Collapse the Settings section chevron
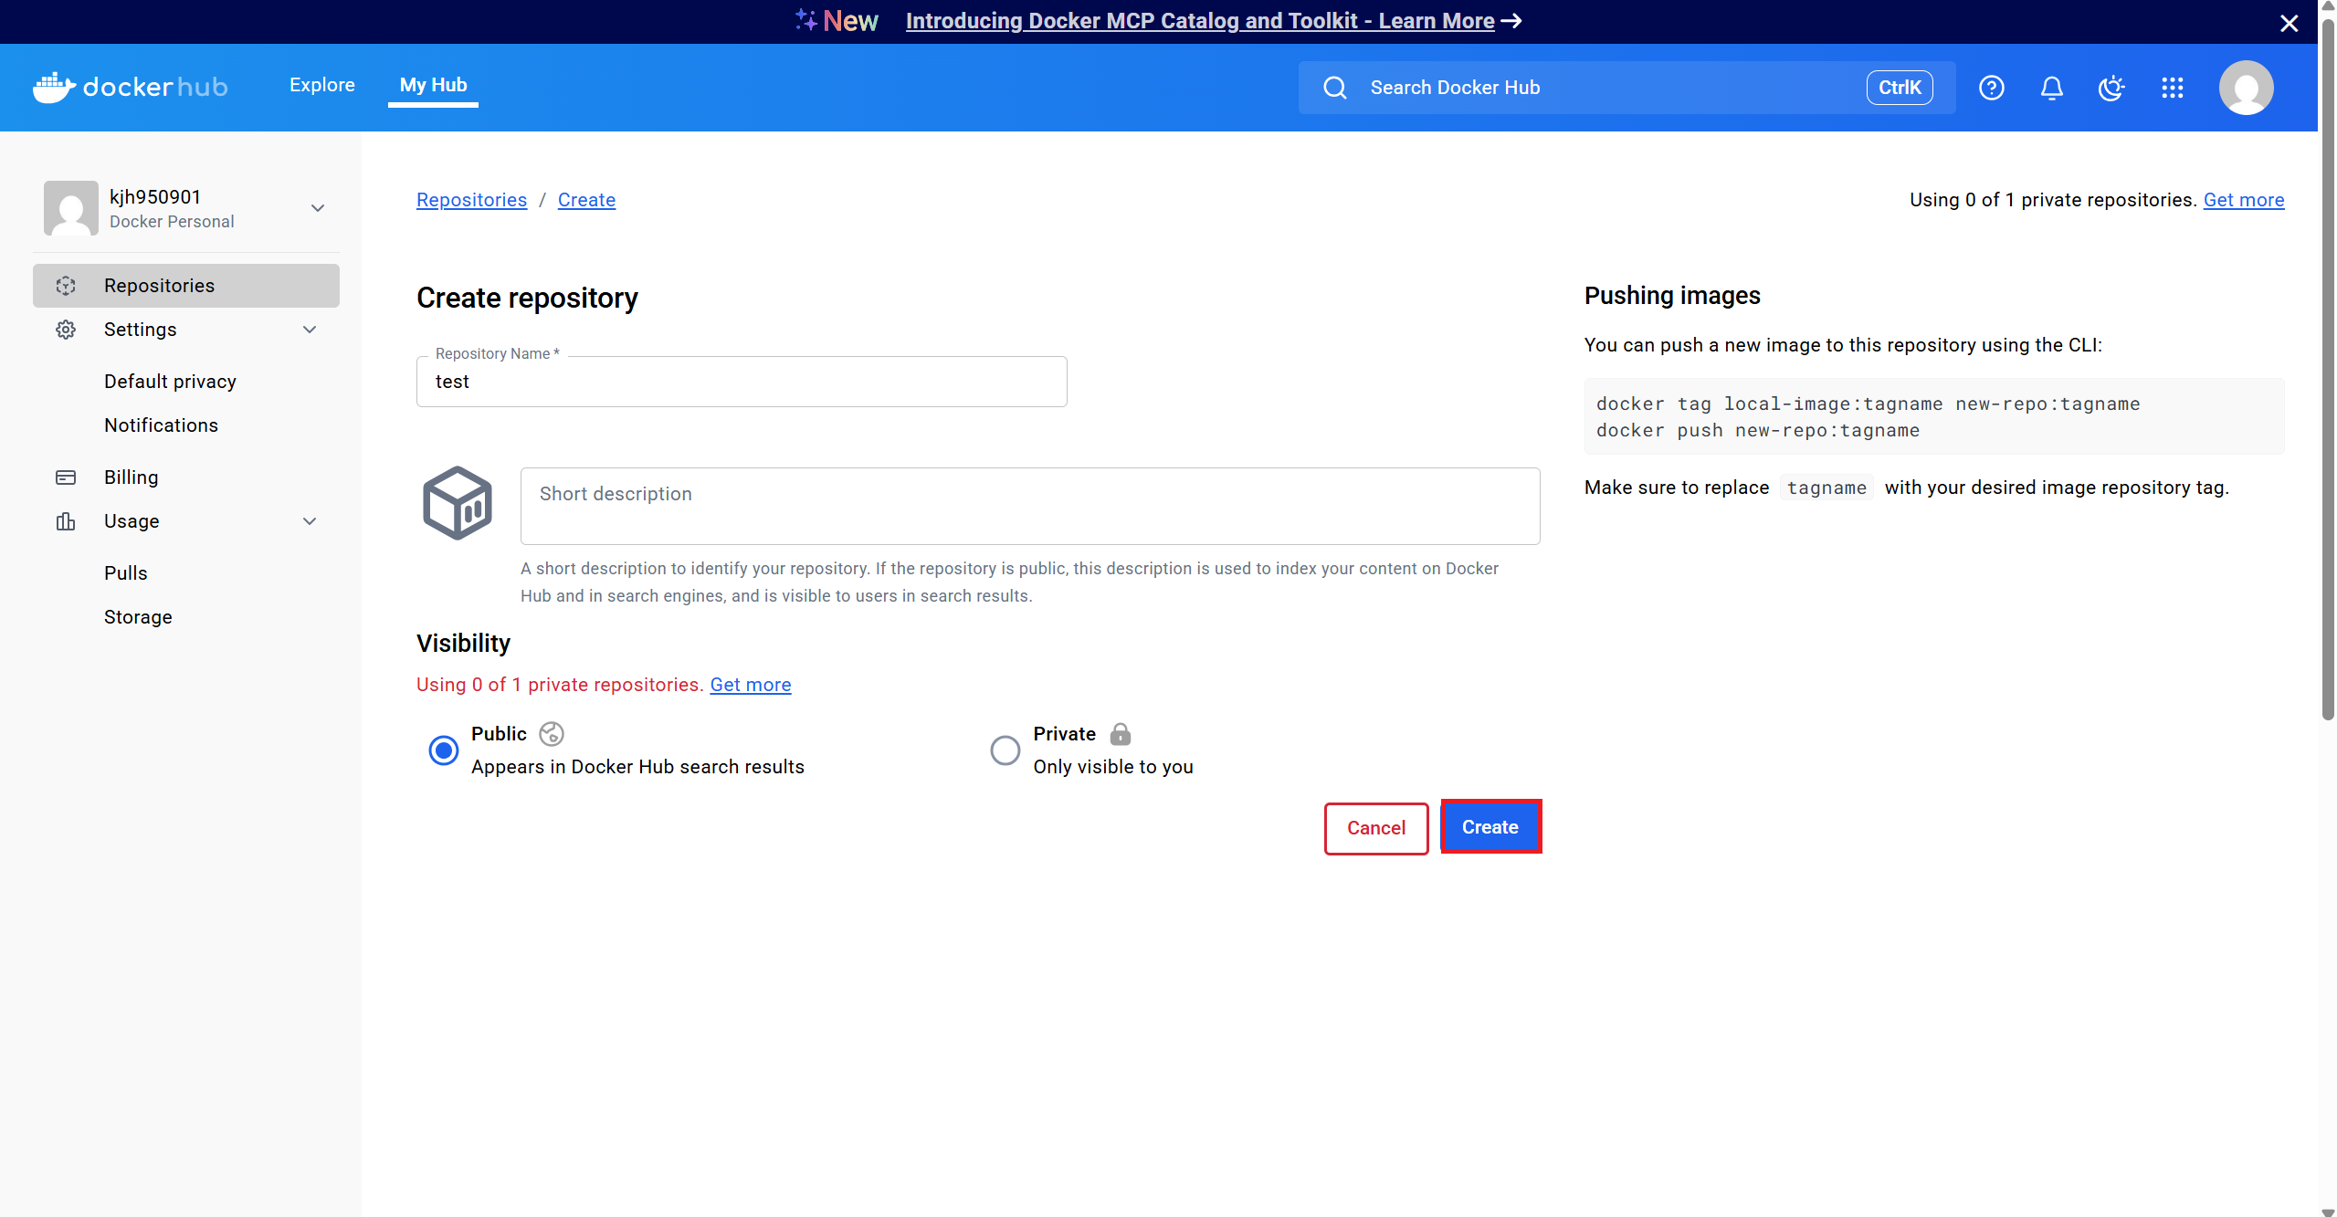The width and height of the screenshot is (2337, 1217). tap(310, 330)
